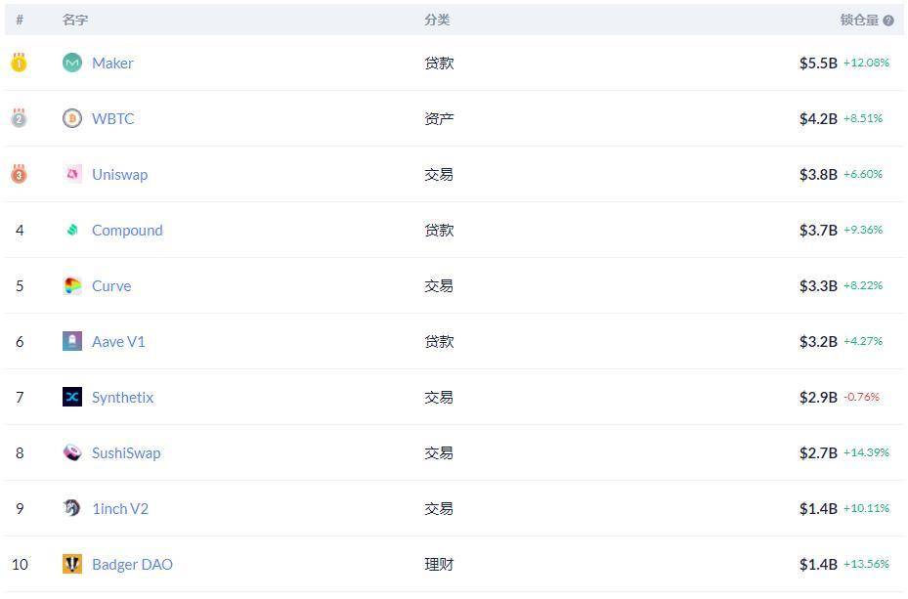Viewport: 908px width, 599px height.
Task: Click the 分类 column header
Action: click(437, 20)
